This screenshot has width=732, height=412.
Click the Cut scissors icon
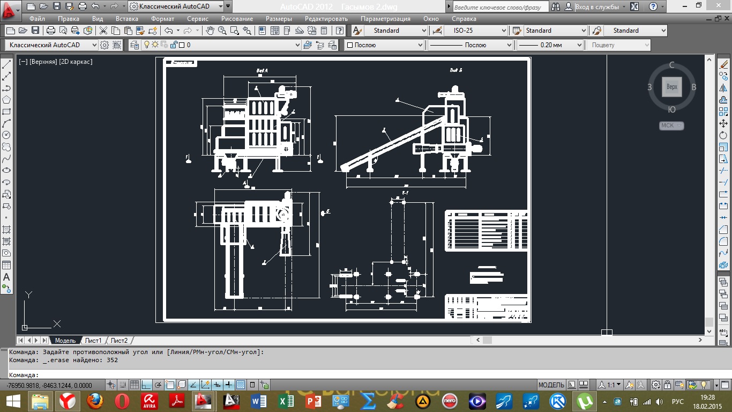(103, 31)
